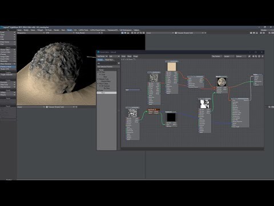
Task: Open the Load dropdown in left menu
Action: (8, 33)
